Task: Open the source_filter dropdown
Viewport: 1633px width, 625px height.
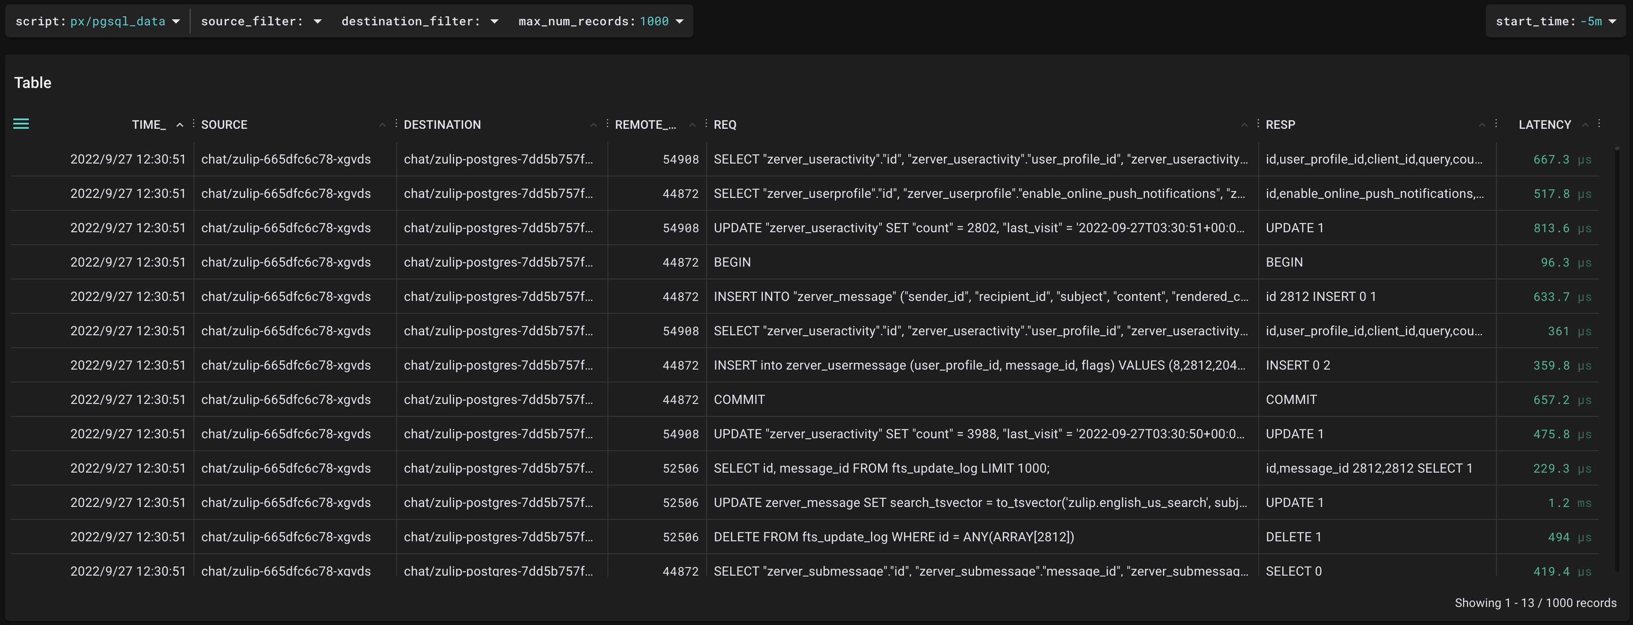Action: [261, 21]
